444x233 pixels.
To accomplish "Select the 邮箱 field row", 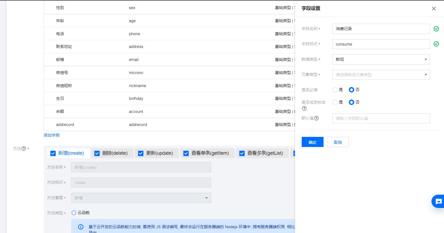I will pos(169,60).
